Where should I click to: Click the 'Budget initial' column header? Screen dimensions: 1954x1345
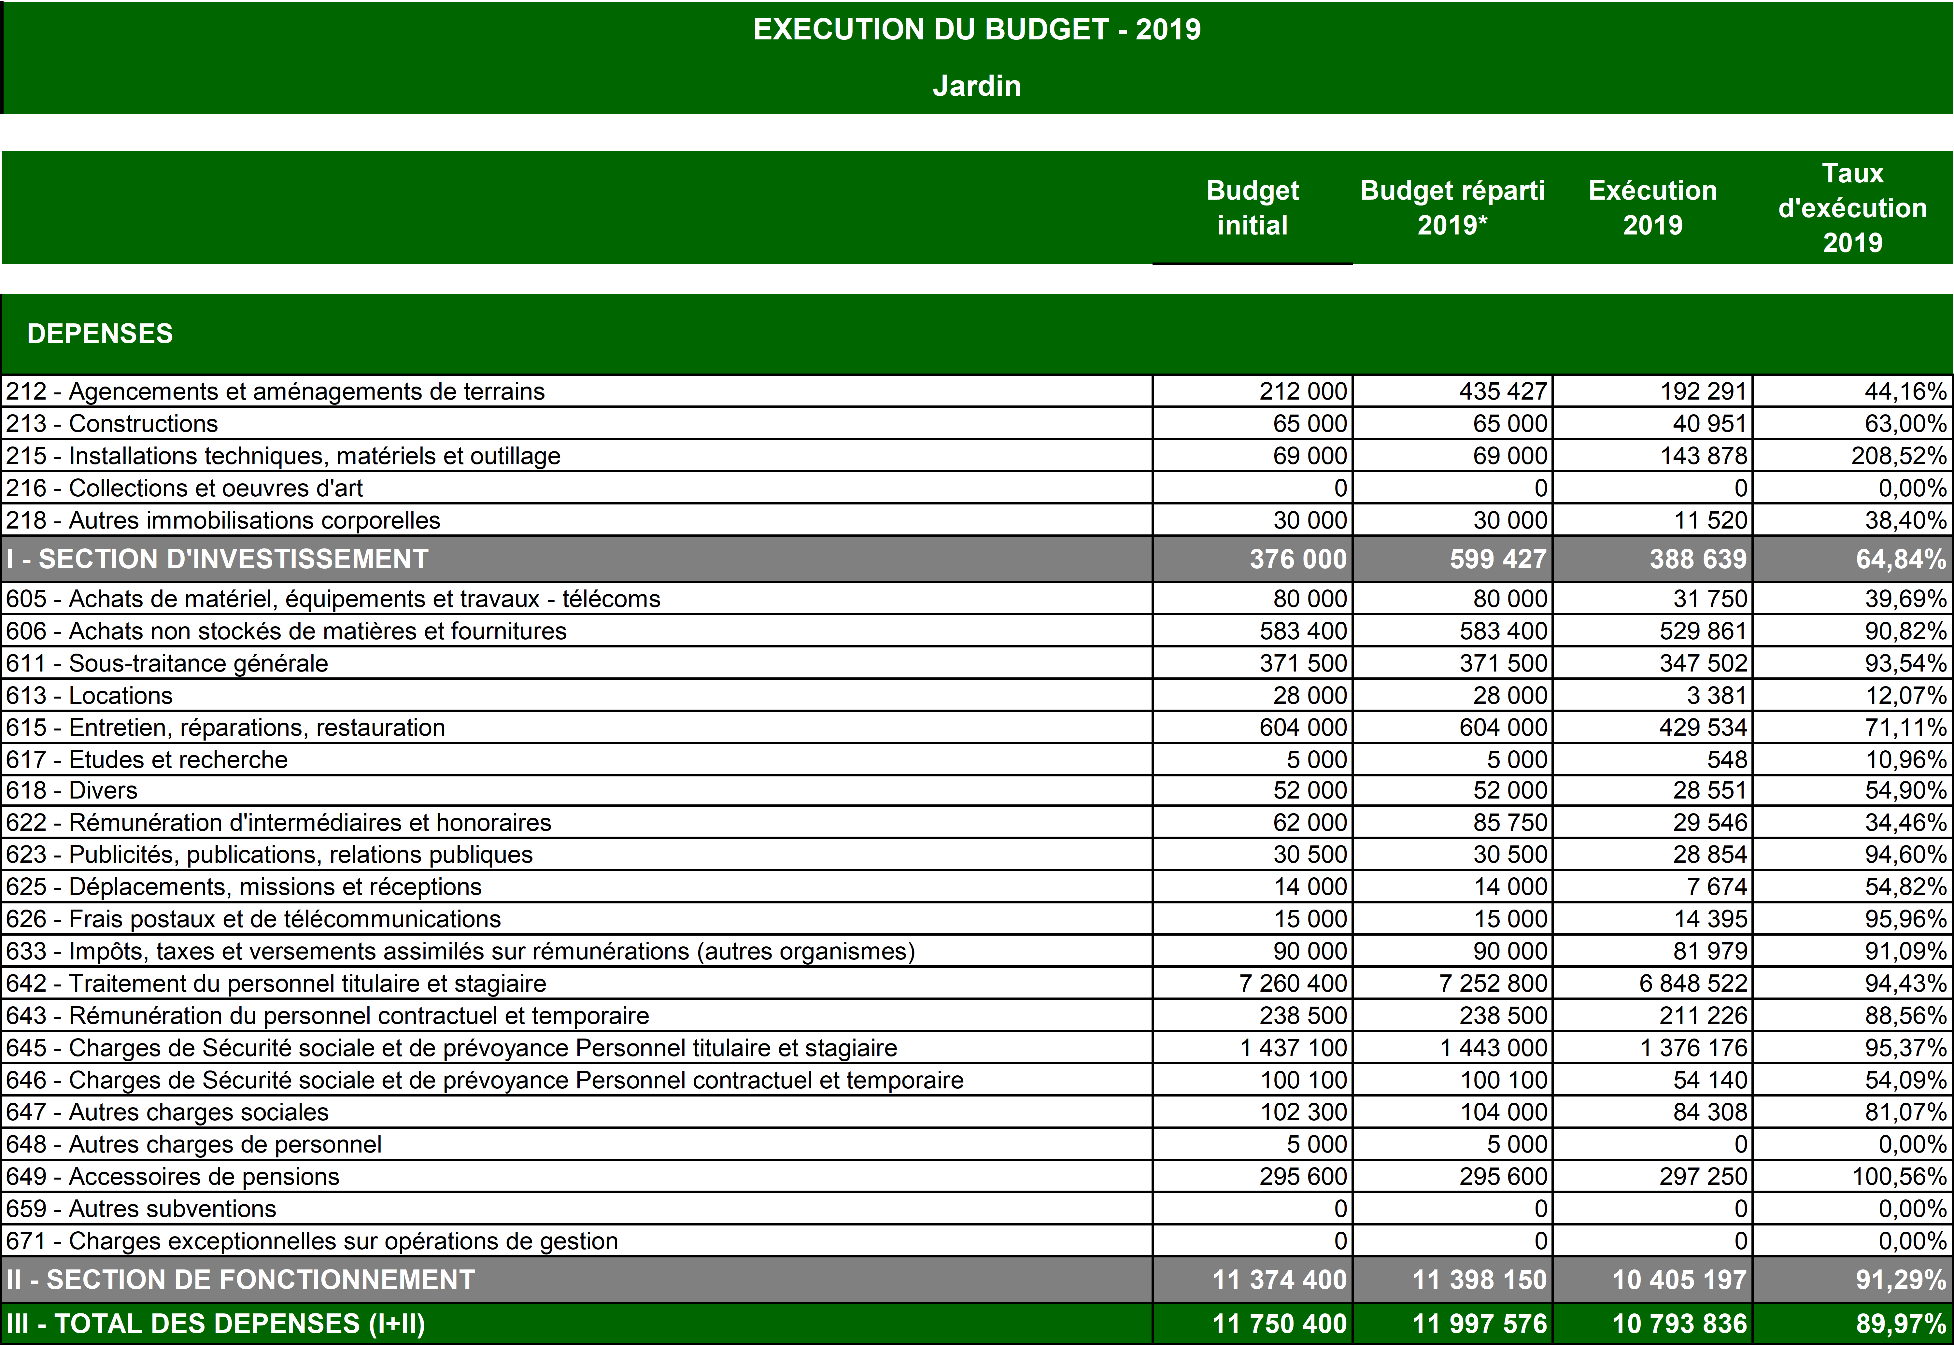coord(1252,207)
